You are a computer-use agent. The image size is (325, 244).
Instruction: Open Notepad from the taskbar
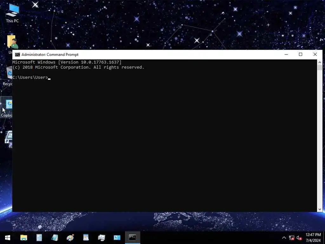coord(55,238)
